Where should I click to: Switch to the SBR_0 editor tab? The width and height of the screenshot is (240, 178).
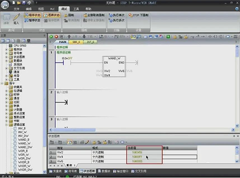point(76,42)
